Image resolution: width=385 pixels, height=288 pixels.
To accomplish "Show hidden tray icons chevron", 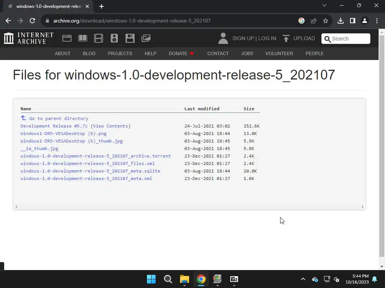I will [x=303, y=279].
